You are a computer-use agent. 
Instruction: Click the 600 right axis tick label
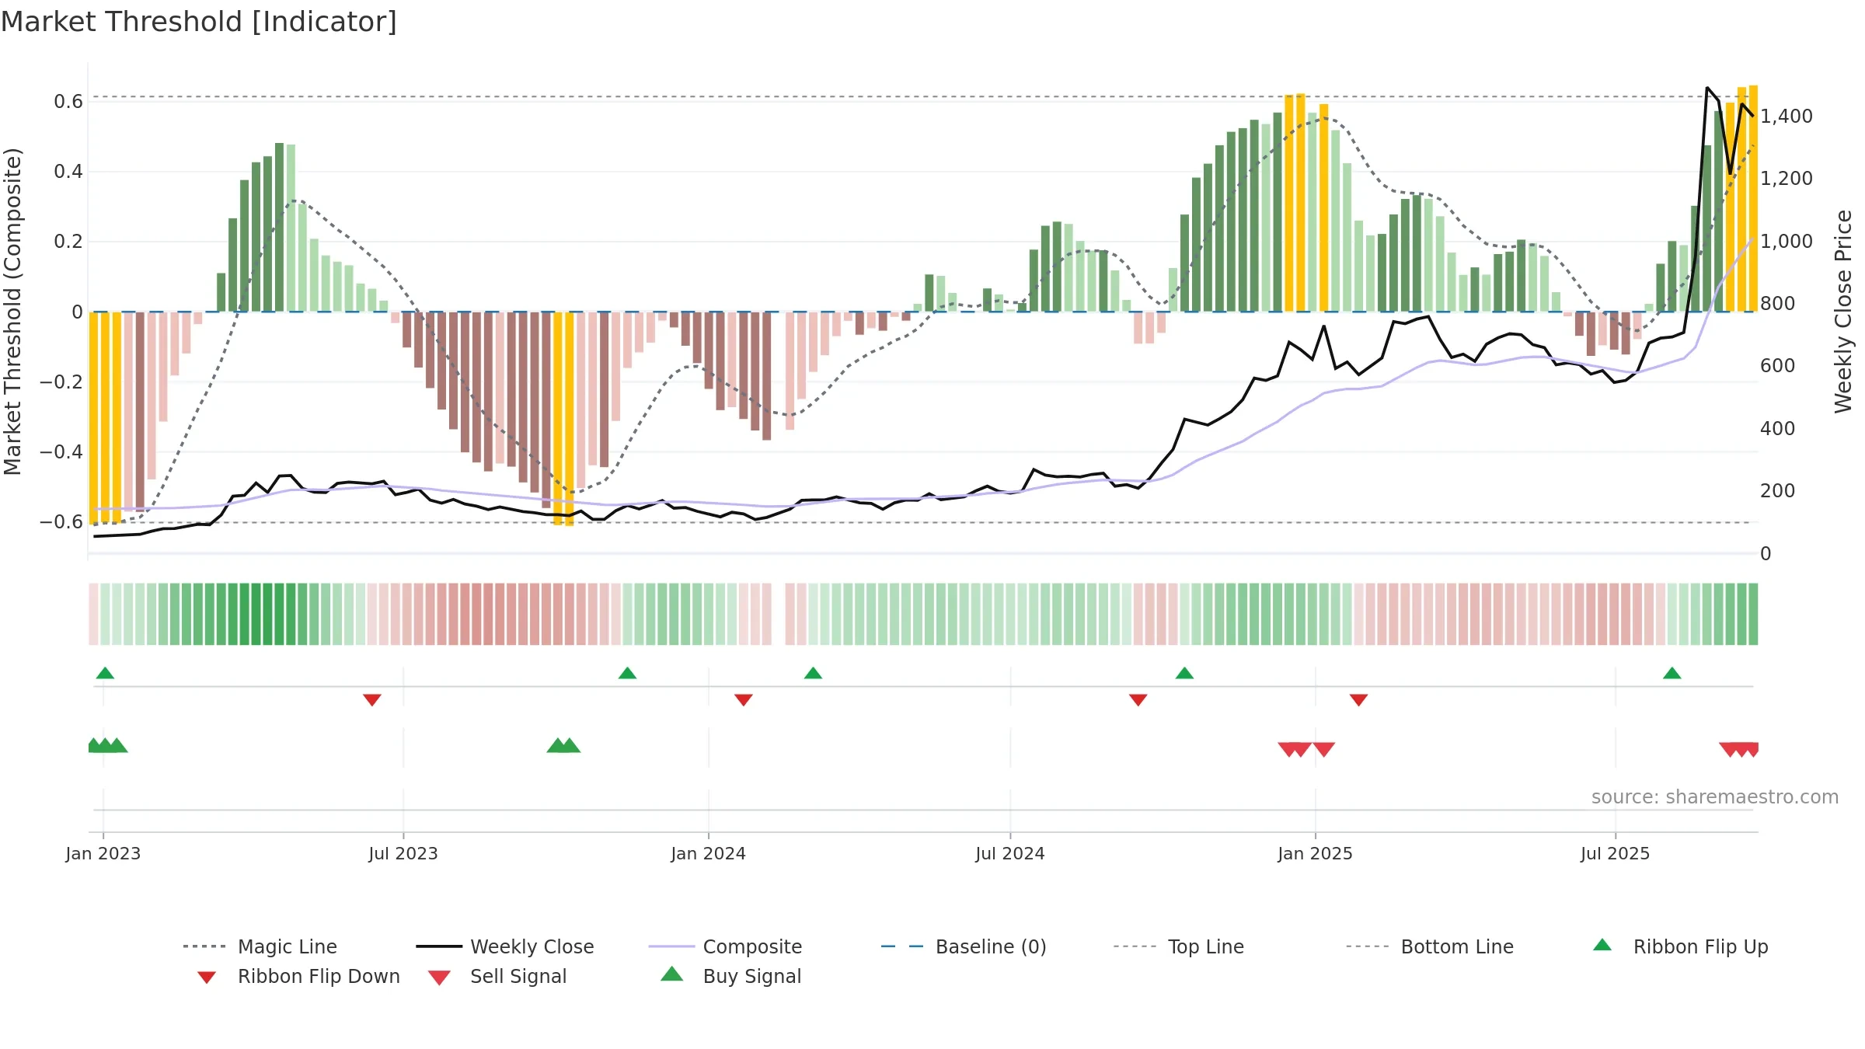coord(1778,366)
